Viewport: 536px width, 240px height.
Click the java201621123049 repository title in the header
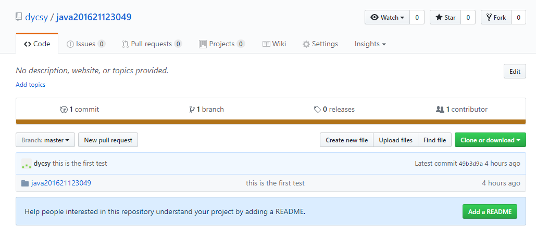(94, 17)
